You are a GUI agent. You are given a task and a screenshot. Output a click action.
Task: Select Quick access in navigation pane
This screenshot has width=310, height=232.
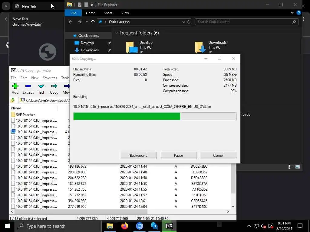pyautogui.click(x=89, y=36)
